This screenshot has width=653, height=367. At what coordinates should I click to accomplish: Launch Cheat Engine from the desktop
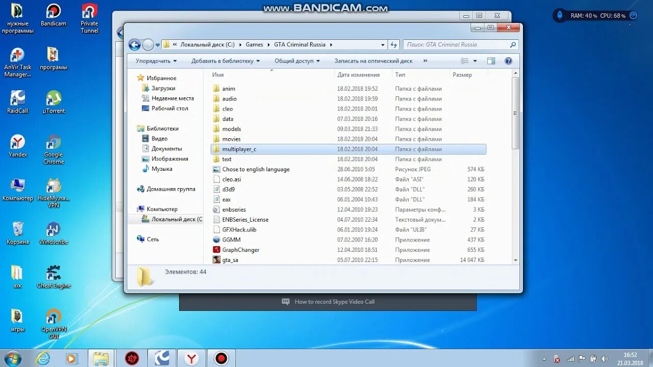pos(54,277)
